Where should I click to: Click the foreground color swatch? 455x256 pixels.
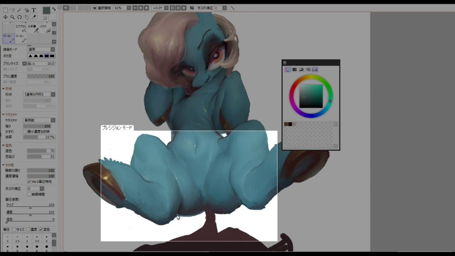pyautogui.click(x=46, y=11)
